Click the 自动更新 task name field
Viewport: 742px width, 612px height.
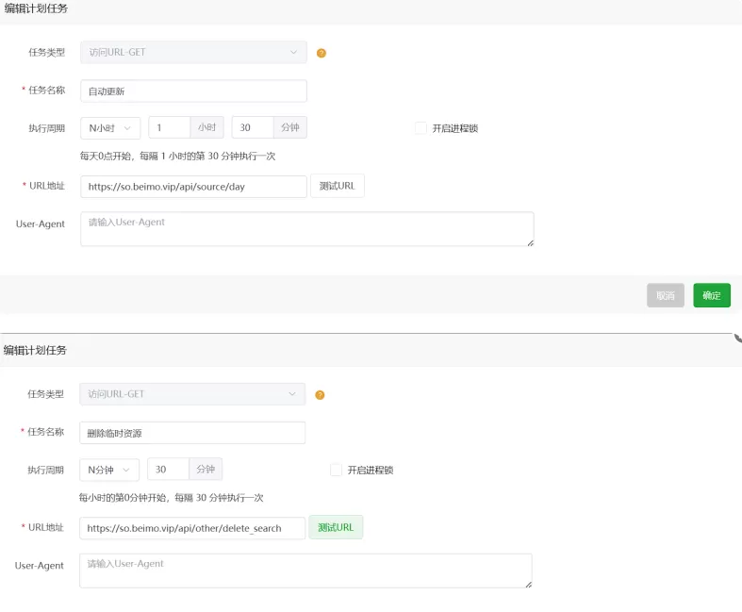pos(193,91)
